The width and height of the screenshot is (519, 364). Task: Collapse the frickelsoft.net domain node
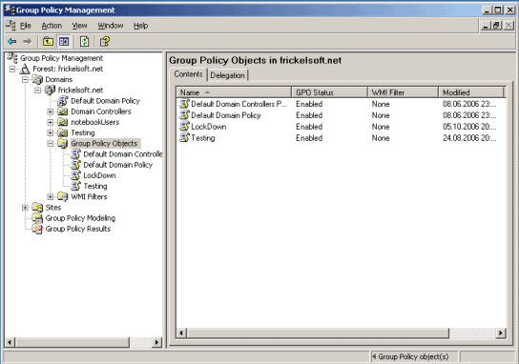pyautogui.click(x=38, y=91)
